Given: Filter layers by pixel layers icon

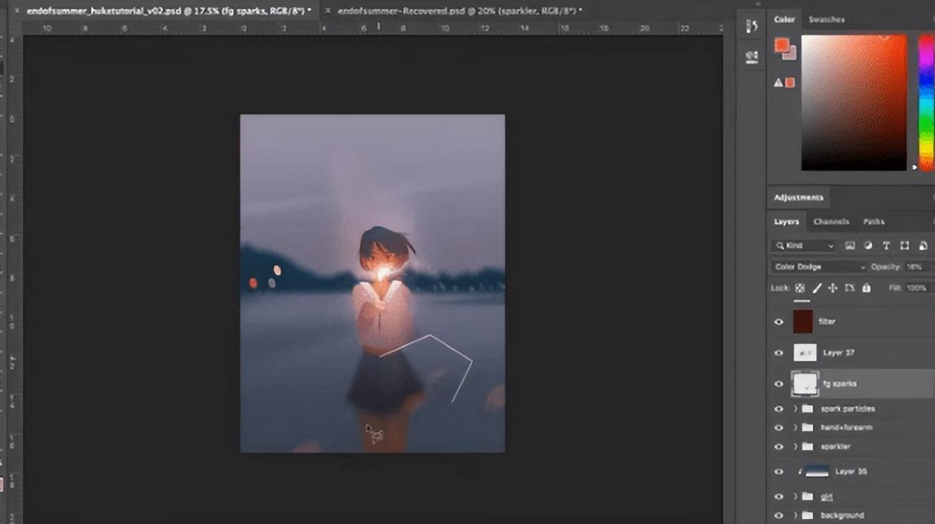Looking at the screenshot, I should coord(850,245).
